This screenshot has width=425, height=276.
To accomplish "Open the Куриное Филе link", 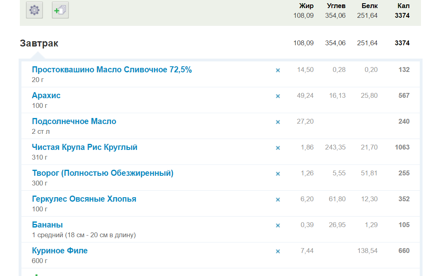I will point(60,251).
